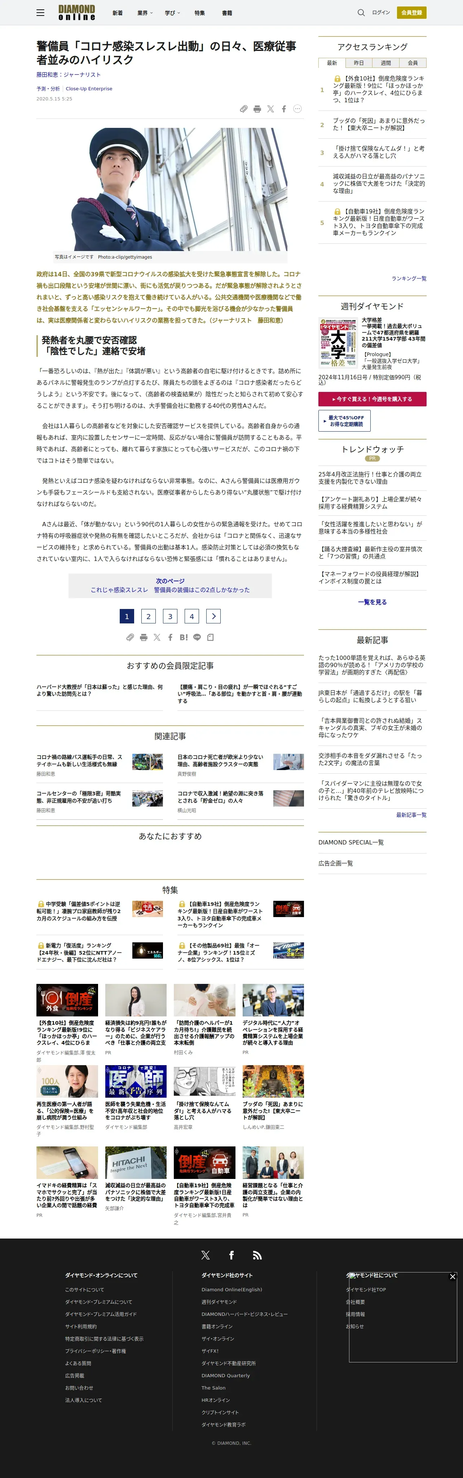Click the header search magnifier icon
This screenshot has height=1478, width=463.
tap(361, 13)
